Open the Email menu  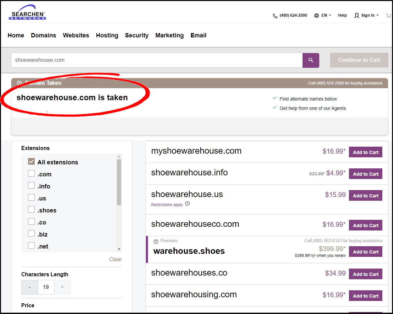click(199, 35)
